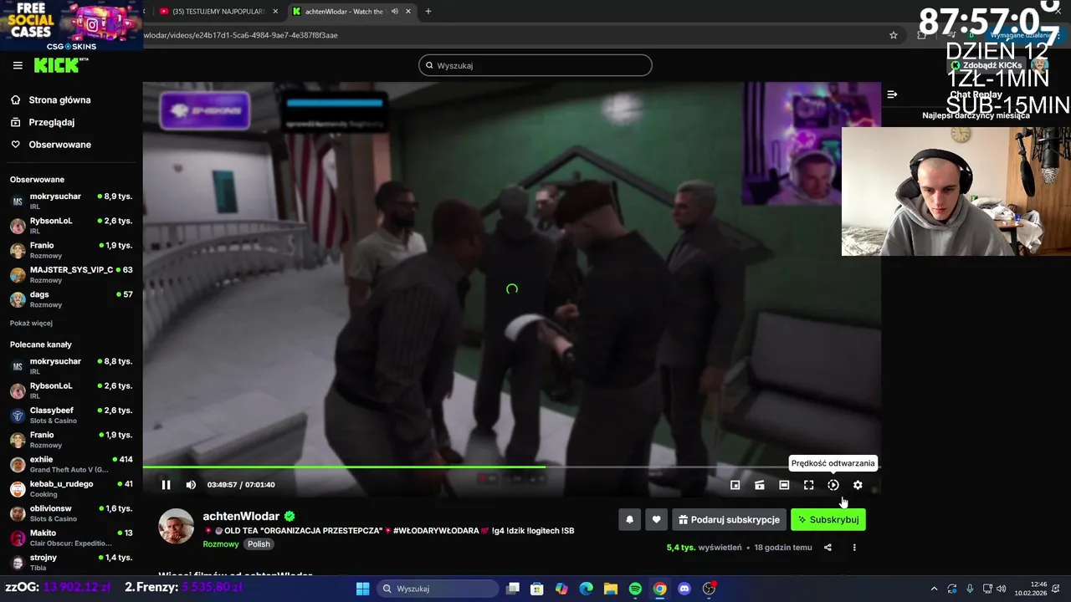The height and width of the screenshot is (602, 1071).
Task: Open Microsoft Edge from the taskbar
Action: point(586,589)
